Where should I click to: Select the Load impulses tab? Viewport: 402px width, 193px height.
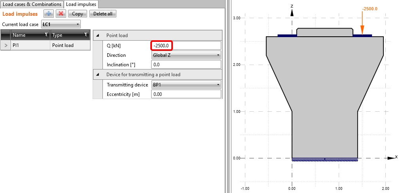[81, 4]
